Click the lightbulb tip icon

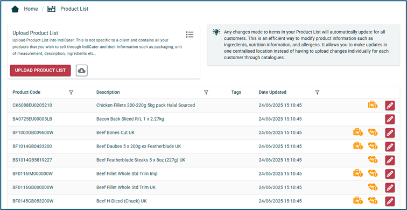tap(216, 32)
